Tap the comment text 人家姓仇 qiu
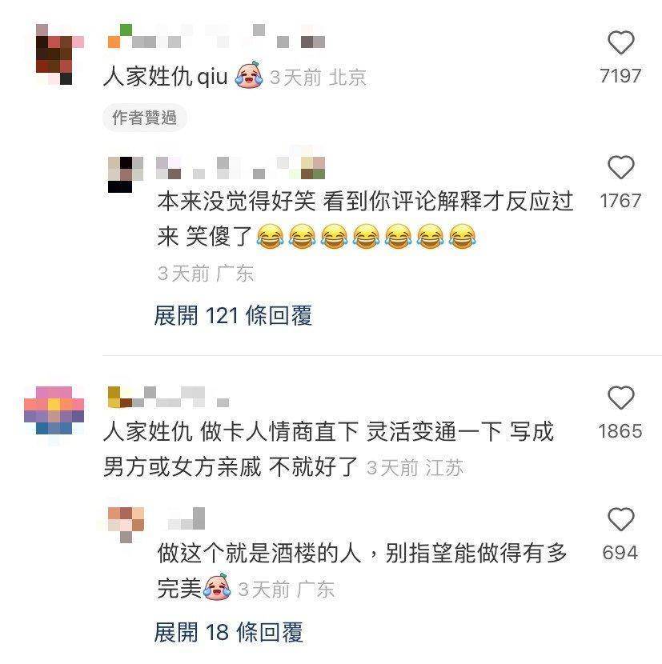 [166, 77]
